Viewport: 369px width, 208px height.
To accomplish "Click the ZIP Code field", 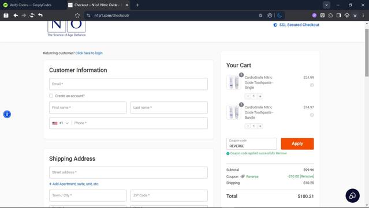I will click(x=169, y=195).
